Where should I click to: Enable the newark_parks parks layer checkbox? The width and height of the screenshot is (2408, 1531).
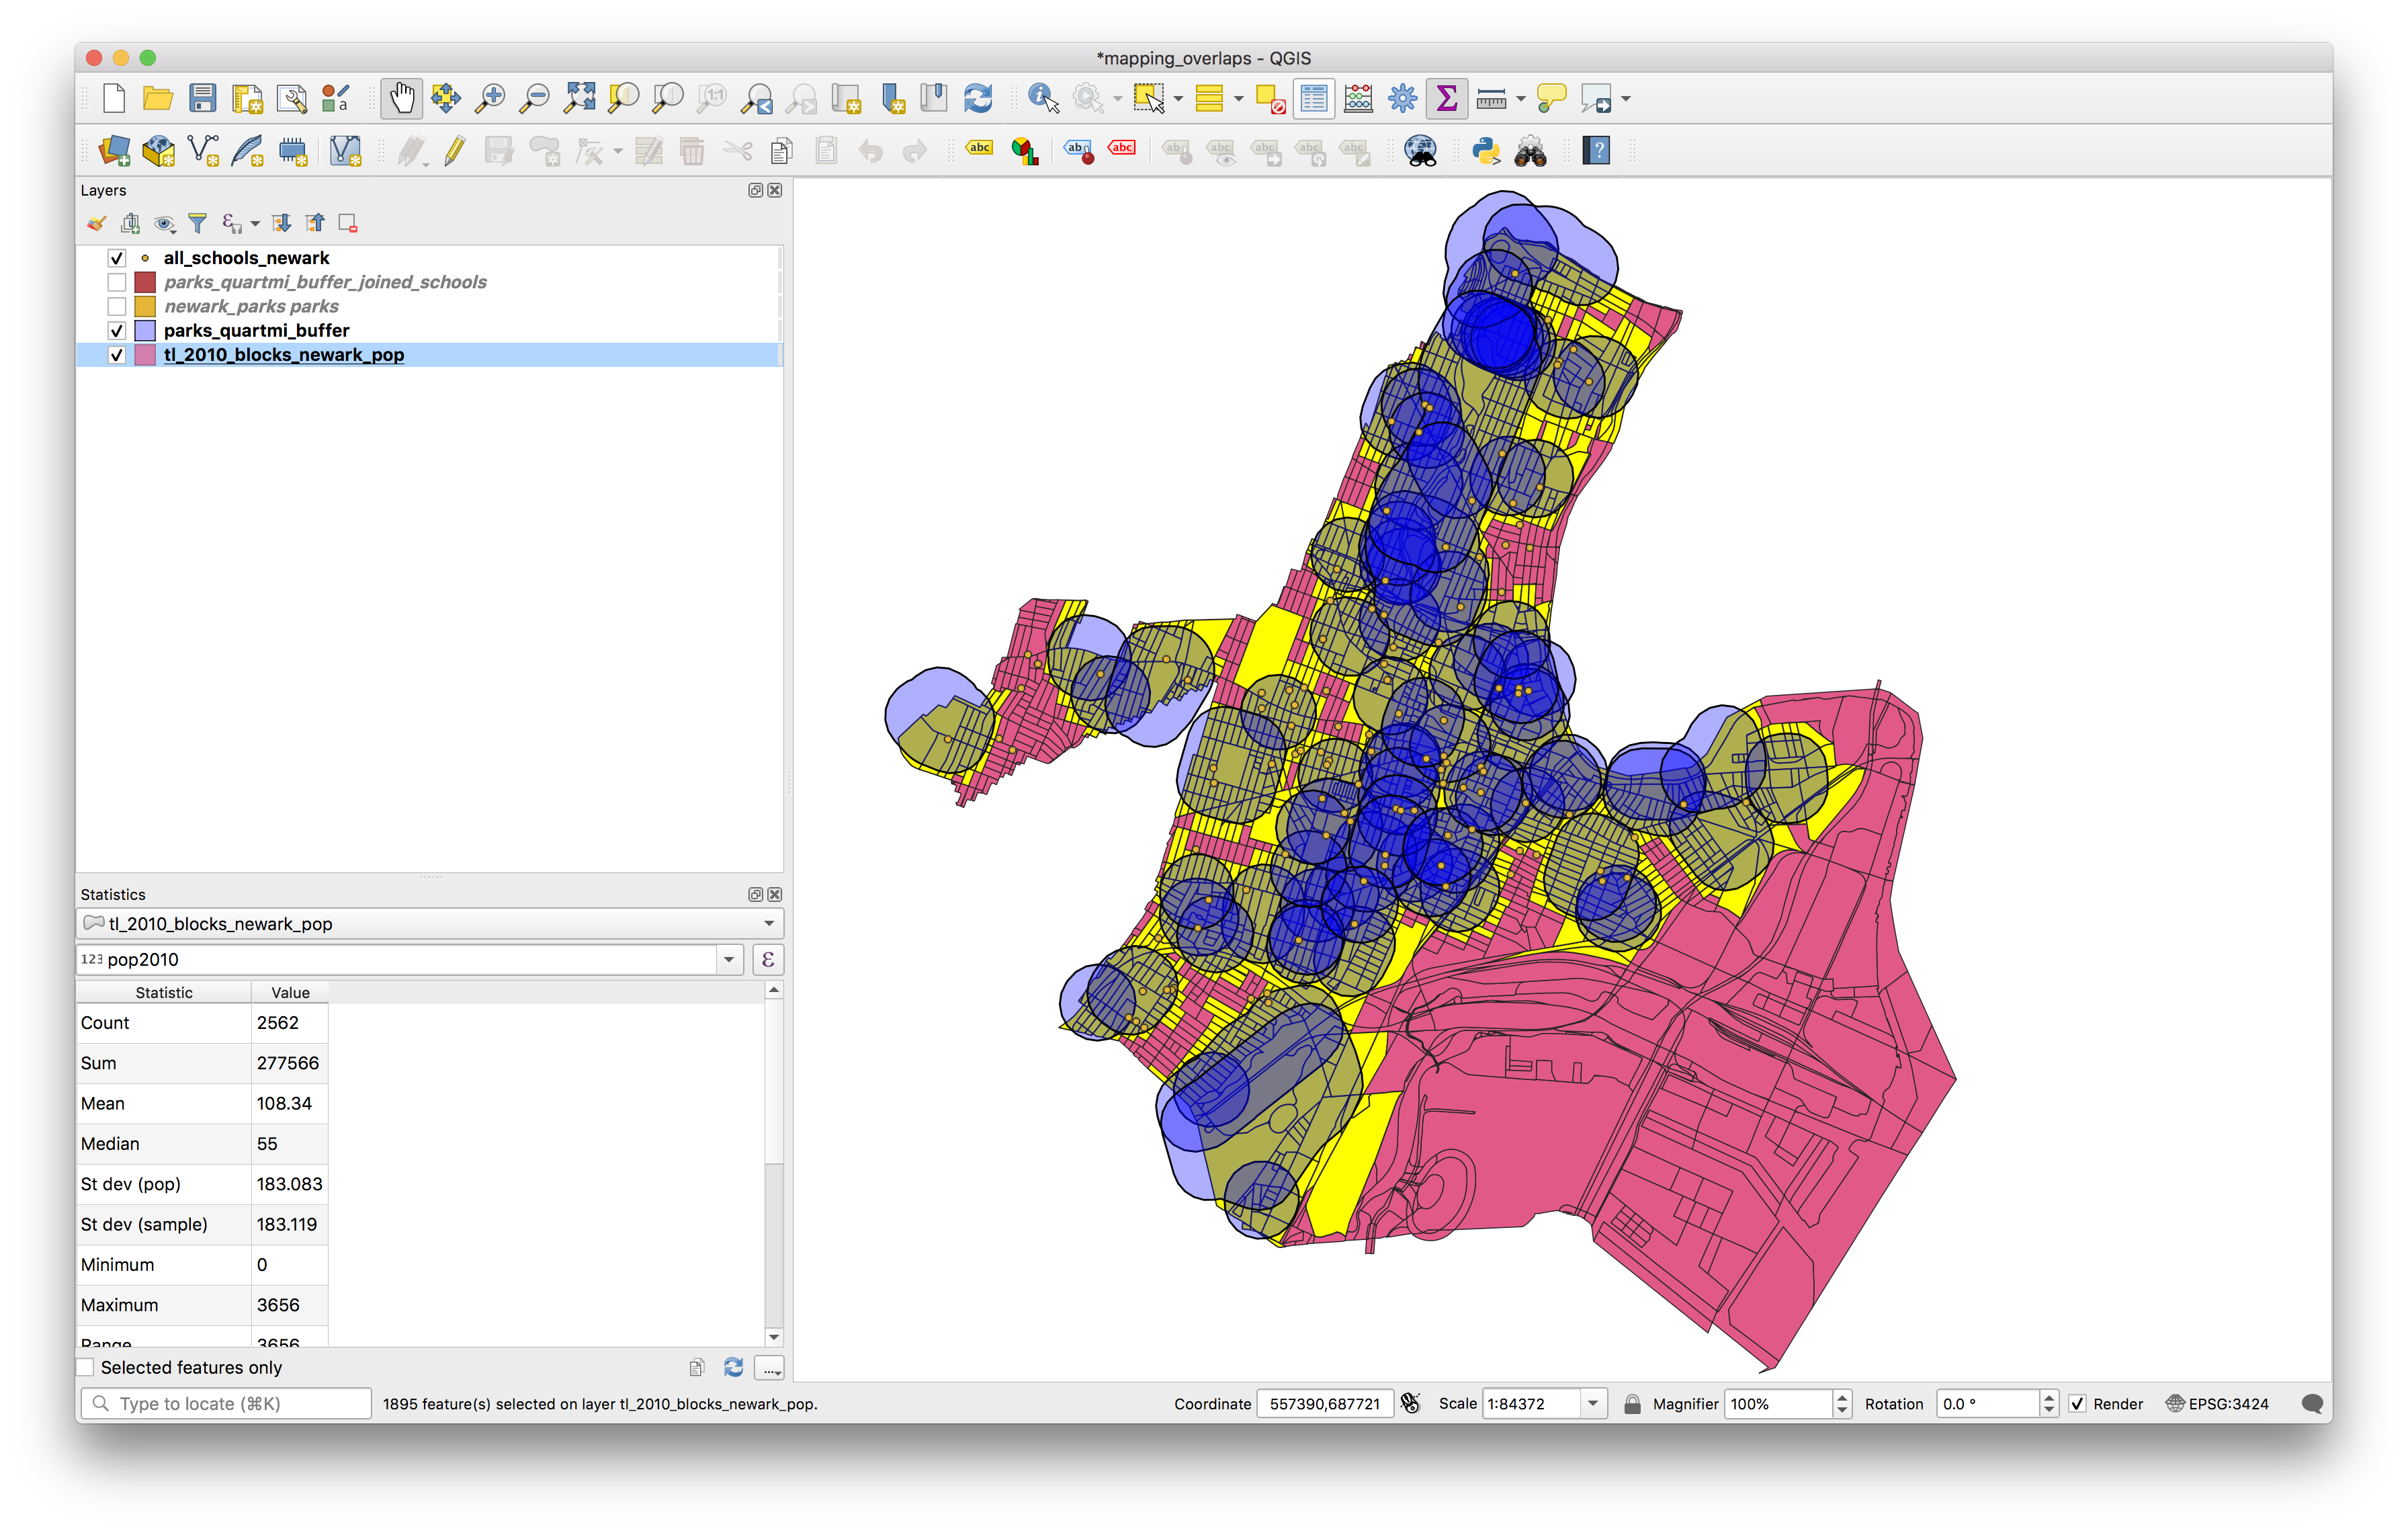pos(117,306)
